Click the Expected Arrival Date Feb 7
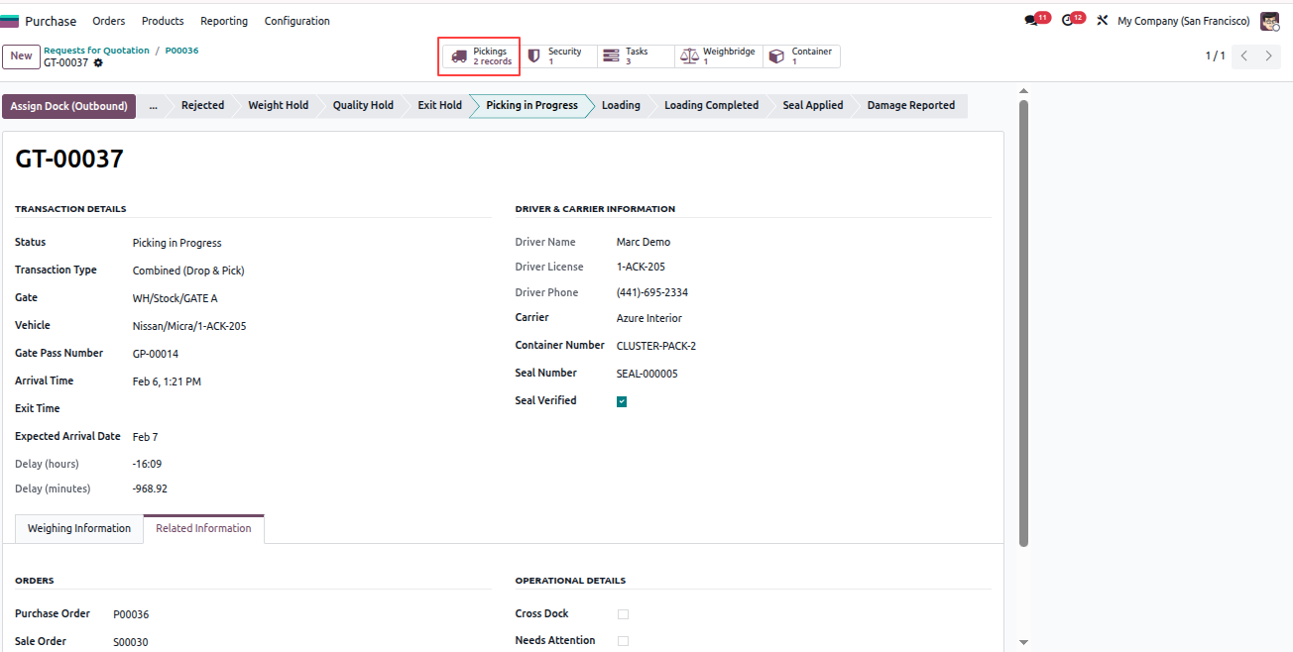The image size is (1293, 652). click(145, 437)
